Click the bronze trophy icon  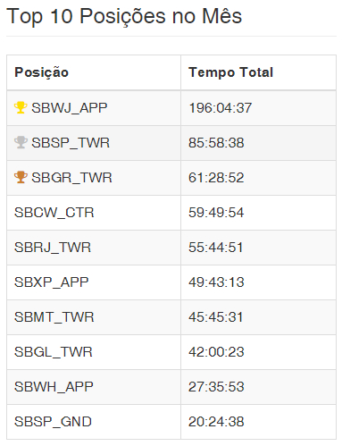(21, 177)
